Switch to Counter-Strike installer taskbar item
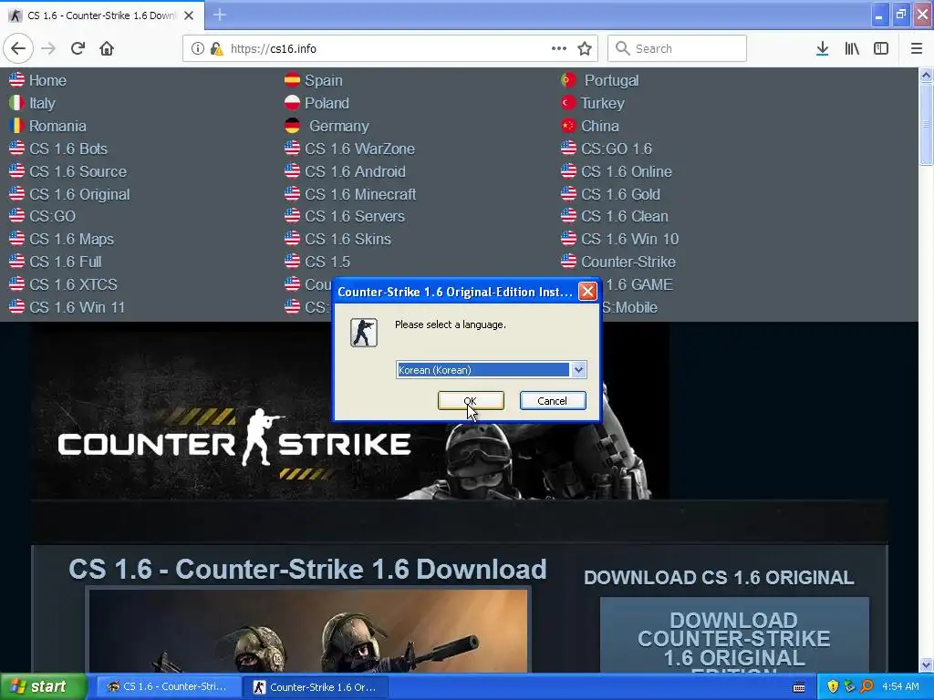 pyautogui.click(x=316, y=687)
